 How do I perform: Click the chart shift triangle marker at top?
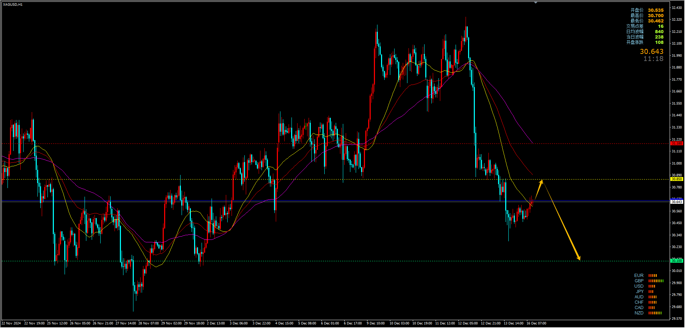click(536, 2)
